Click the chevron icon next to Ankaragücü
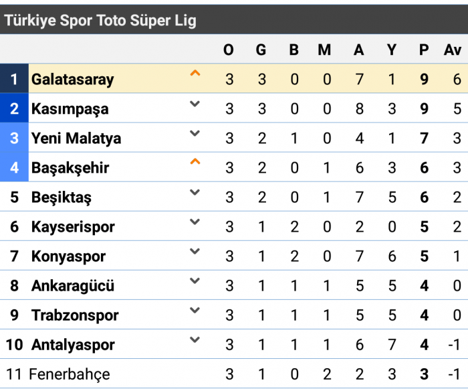Screen dimensions: 468x389 click(x=195, y=281)
